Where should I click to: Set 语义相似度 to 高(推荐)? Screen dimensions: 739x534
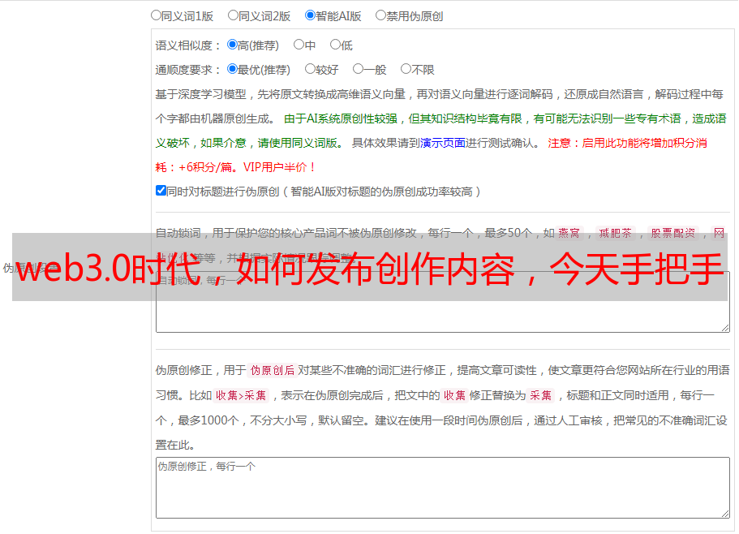click(232, 45)
